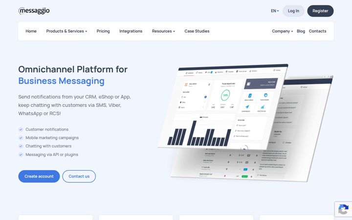Viewport: 352px width, 220px height.
Task: Click the 100% progress circle in the dashboard
Action: click(x=225, y=95)
